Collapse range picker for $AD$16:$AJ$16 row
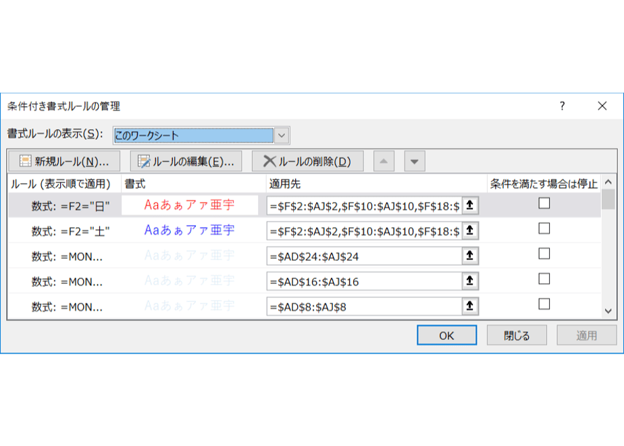 [470, 281]
